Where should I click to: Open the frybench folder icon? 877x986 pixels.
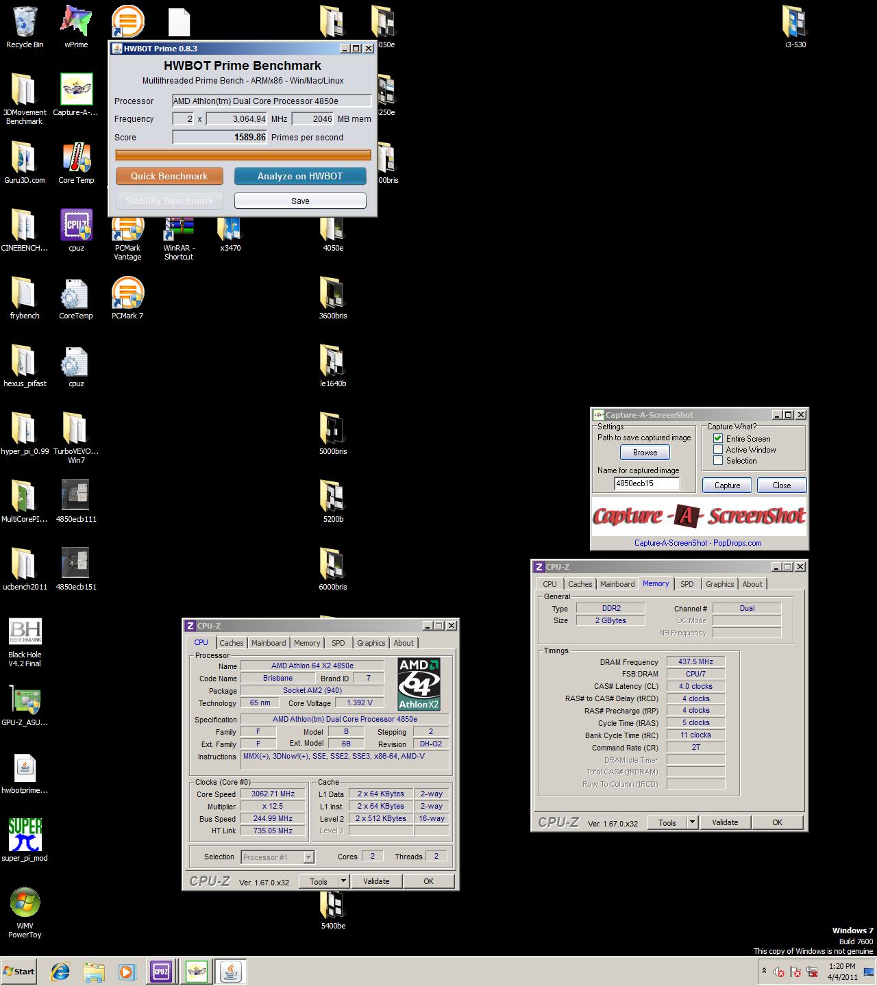pos(25,293)
